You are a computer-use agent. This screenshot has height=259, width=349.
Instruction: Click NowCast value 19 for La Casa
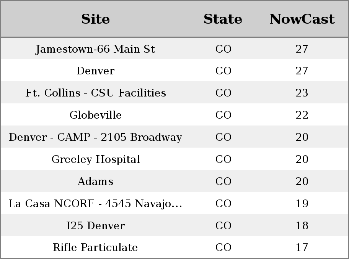[302, 204]
